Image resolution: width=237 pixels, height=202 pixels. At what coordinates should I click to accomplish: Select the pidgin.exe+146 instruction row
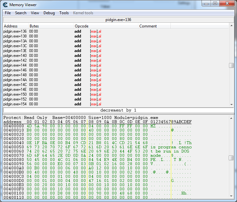[x=116, y=70]
